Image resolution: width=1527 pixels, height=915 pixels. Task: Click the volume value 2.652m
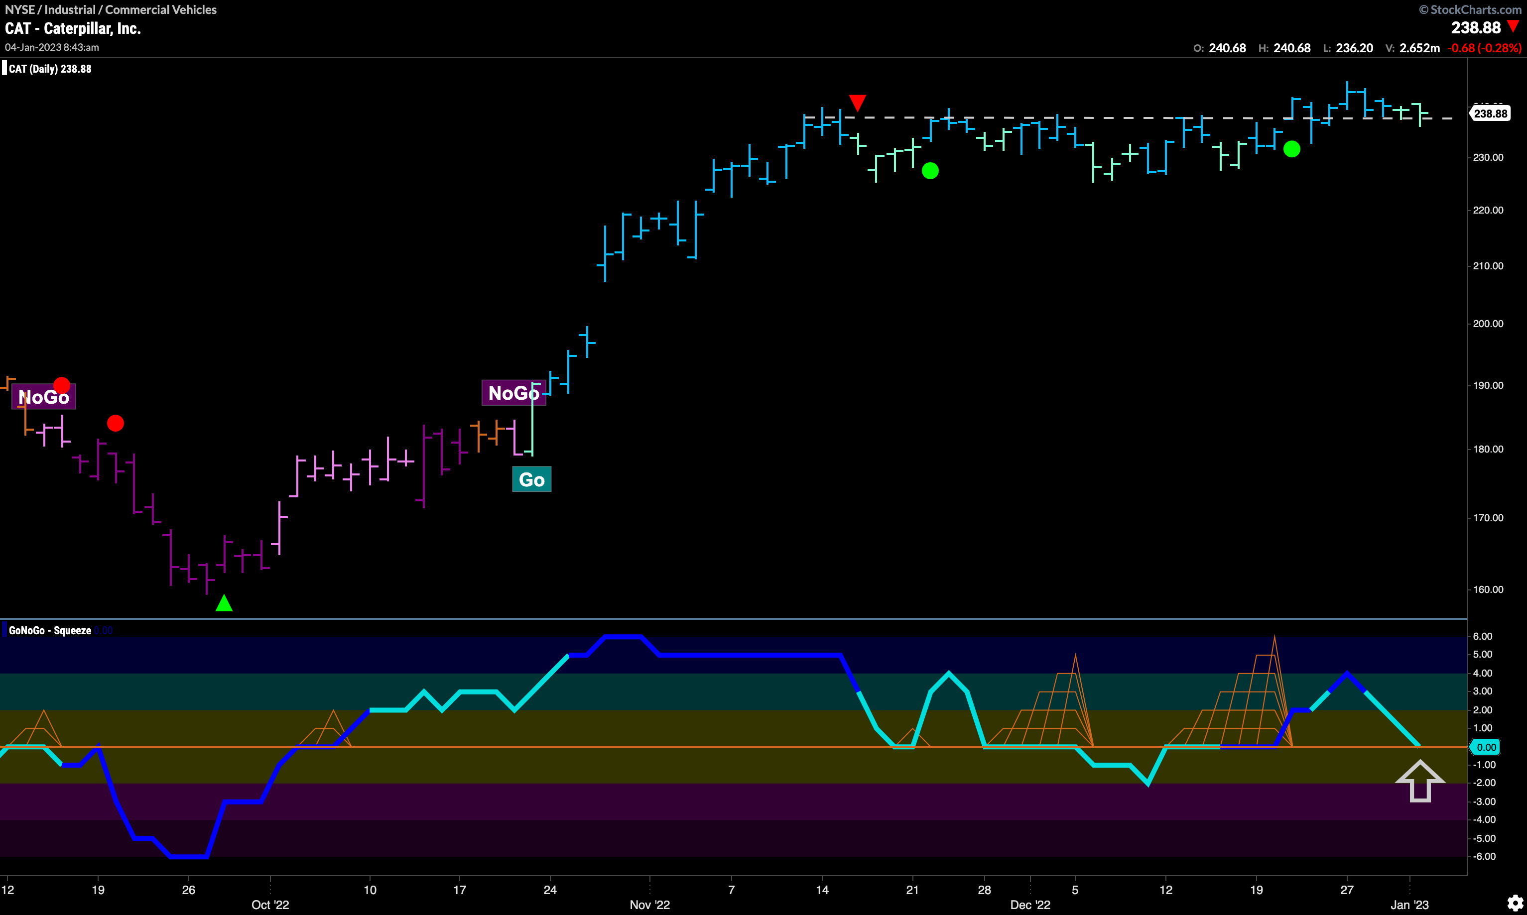tap(1420, 48)
